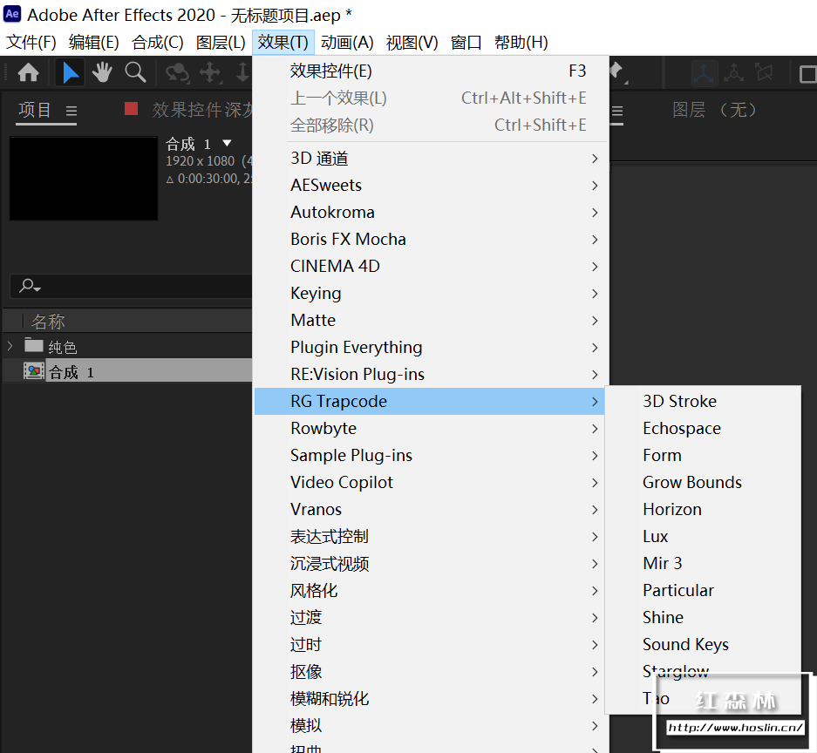Click the view axis mode icon
The height and width of the screenshot is (753, 817).
tap(765, 73)
